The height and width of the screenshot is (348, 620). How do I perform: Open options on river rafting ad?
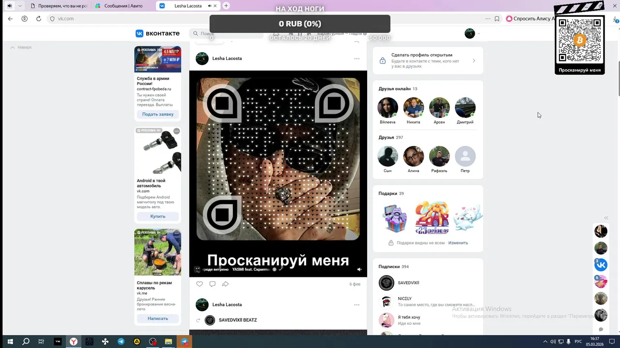coord(176,233)
